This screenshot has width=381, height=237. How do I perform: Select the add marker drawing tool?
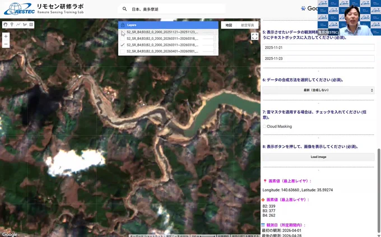(12, 25)
